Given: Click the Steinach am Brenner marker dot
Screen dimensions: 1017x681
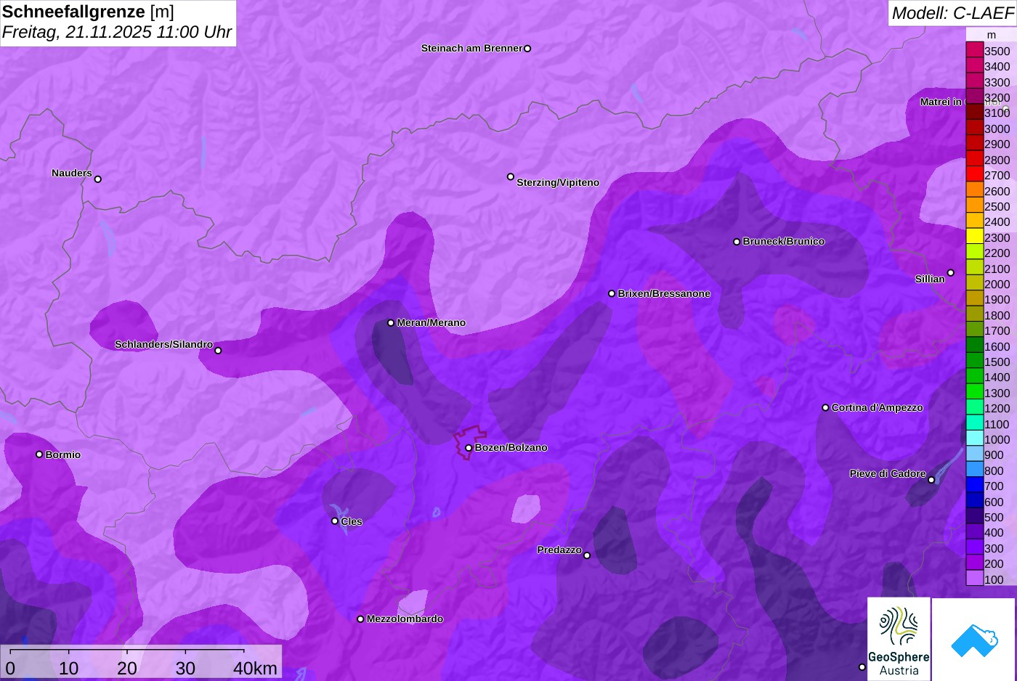Looking at the screenshot, I should (527, 49).
